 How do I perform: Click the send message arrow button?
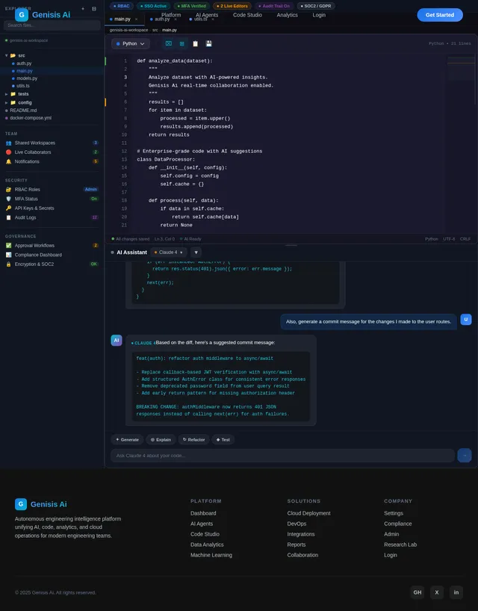(465, 456)
